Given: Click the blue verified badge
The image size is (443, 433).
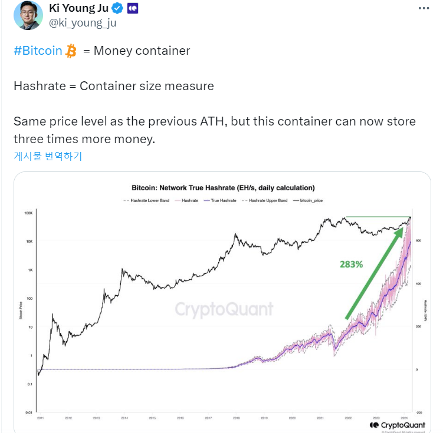Looking at the screenshot, I should [117, 9].
